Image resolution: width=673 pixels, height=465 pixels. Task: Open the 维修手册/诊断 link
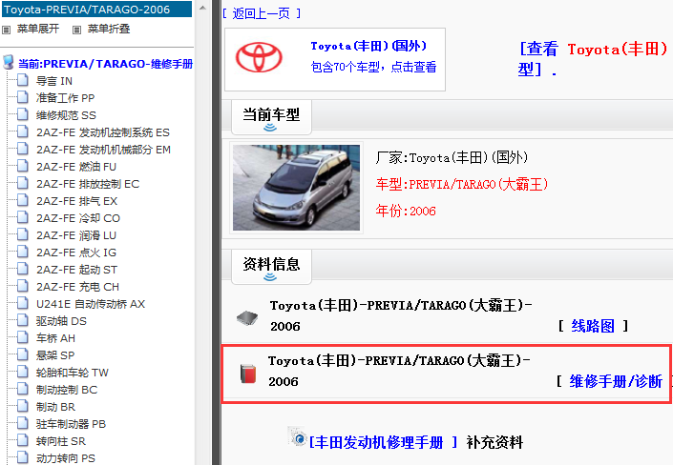pyautogui.click(x=616, y=381)
